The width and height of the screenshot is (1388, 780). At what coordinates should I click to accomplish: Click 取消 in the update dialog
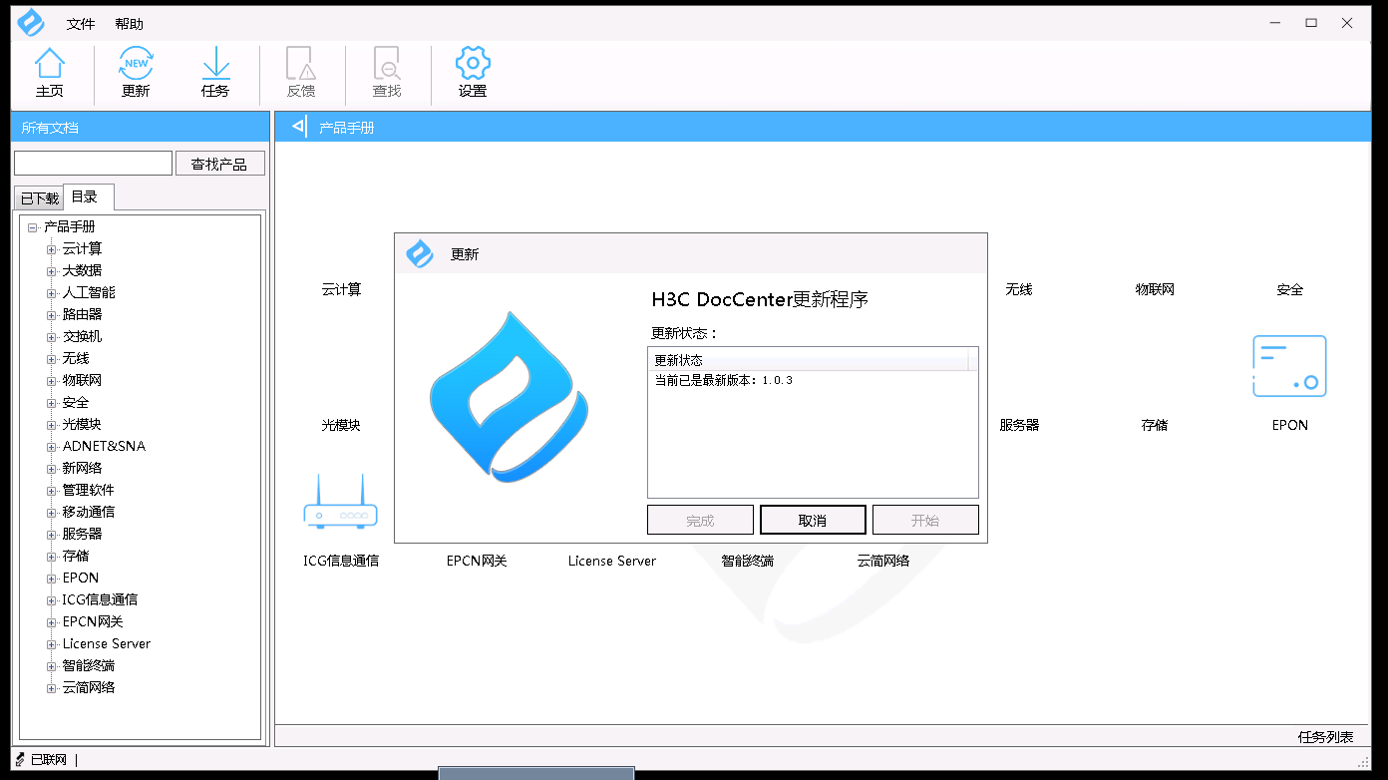tap(813, 520)
